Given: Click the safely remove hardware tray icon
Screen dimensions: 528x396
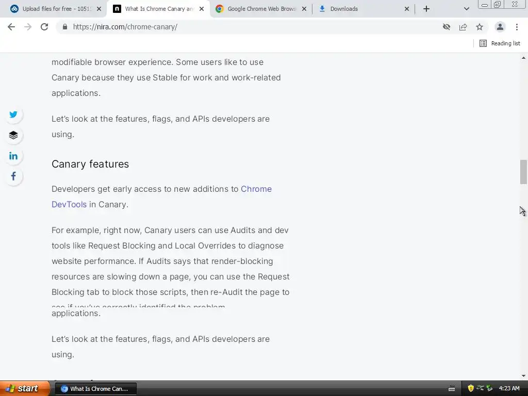Looking at the screenshot, I should pos(489,389).
